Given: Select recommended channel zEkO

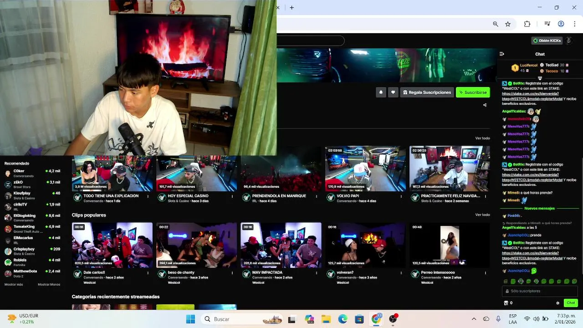Looking at the screenshot, I should [32, 184].
